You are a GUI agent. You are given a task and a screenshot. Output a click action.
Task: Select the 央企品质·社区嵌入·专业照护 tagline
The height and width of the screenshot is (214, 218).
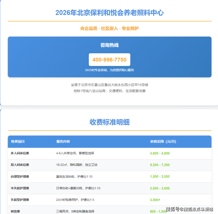pyautogui.click(x=109, y=29)
